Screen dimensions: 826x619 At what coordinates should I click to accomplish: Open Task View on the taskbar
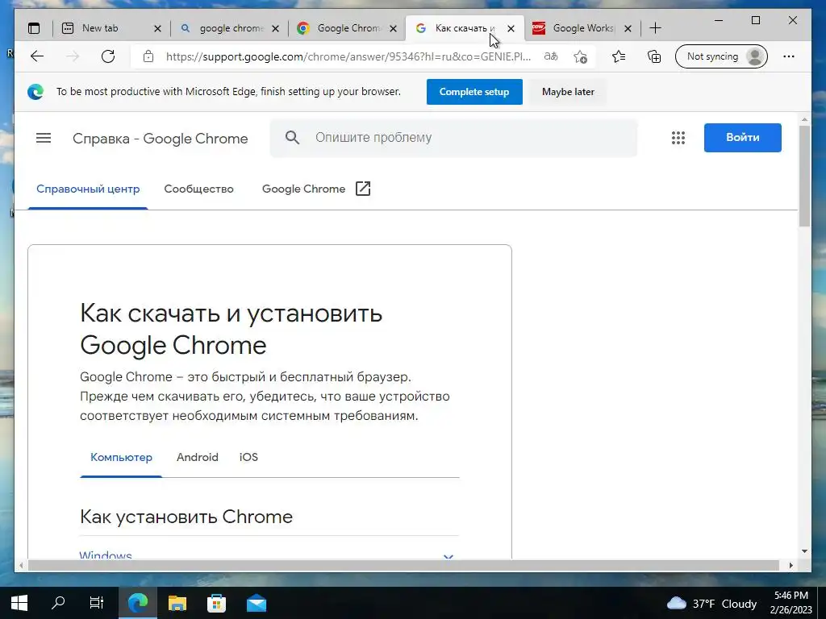tap(97, 603)
